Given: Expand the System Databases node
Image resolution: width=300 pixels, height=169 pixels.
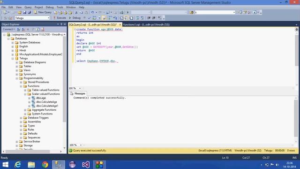Looking at the screenshot, I should (x=13, y=43).
